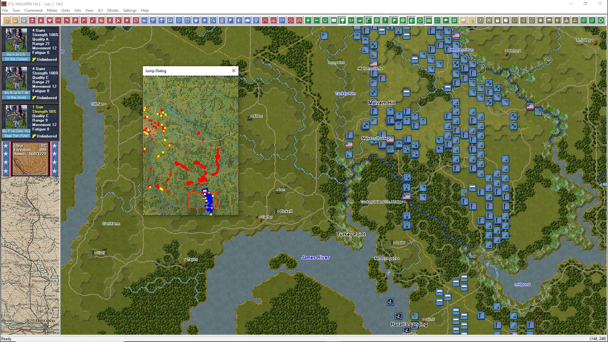Open the A/I menu
The image size is (608, 342).
100,10
